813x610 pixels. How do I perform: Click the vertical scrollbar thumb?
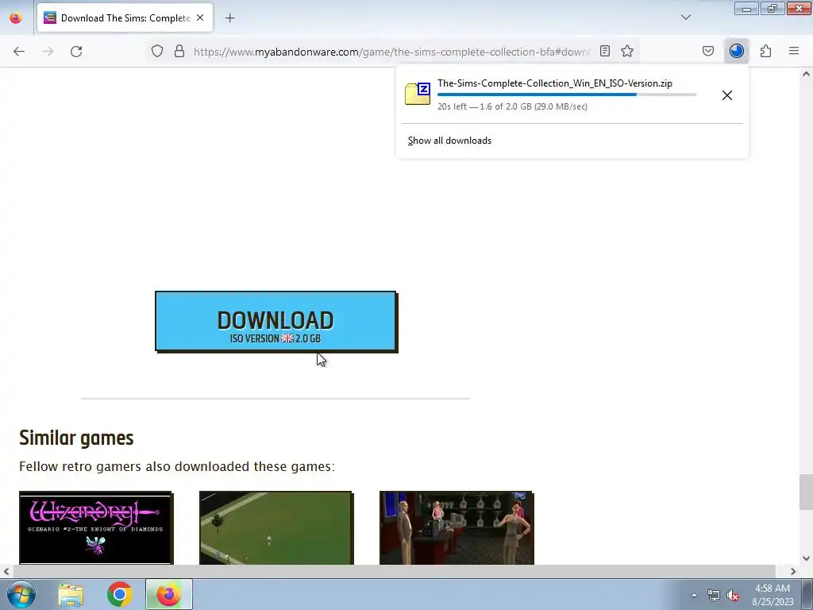[x=806, y=492]
